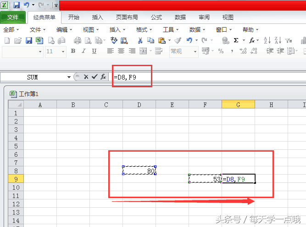The image size is (306, 227).
Task: Click the Save disk icon in classic toolbar
Action: click(29, 40)
